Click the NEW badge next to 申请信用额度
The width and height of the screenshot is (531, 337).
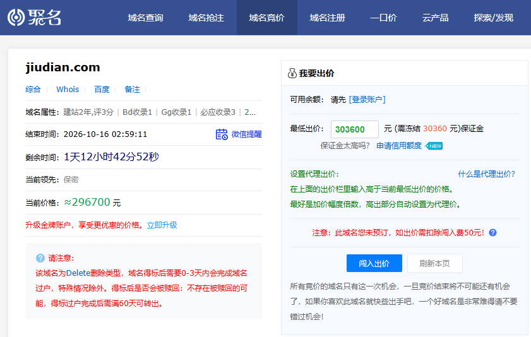click(435, 146)
